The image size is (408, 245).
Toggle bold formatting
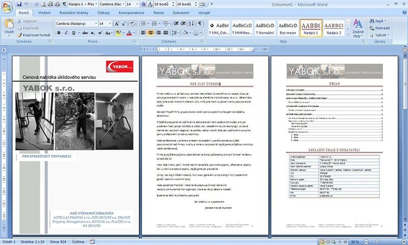(x=59, y=33)
